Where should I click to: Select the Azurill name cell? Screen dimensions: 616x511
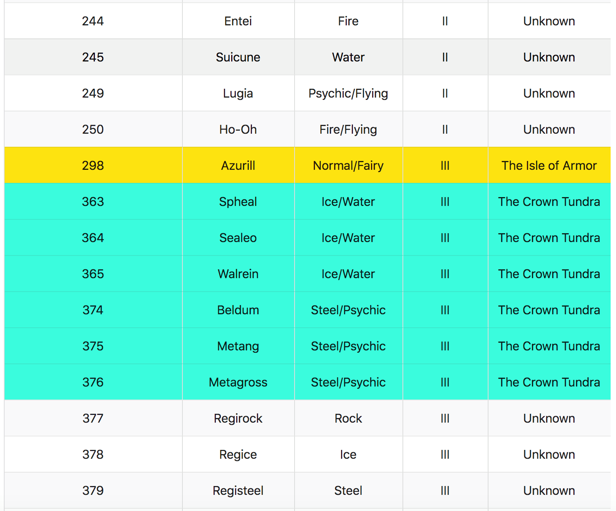(238, 165)
